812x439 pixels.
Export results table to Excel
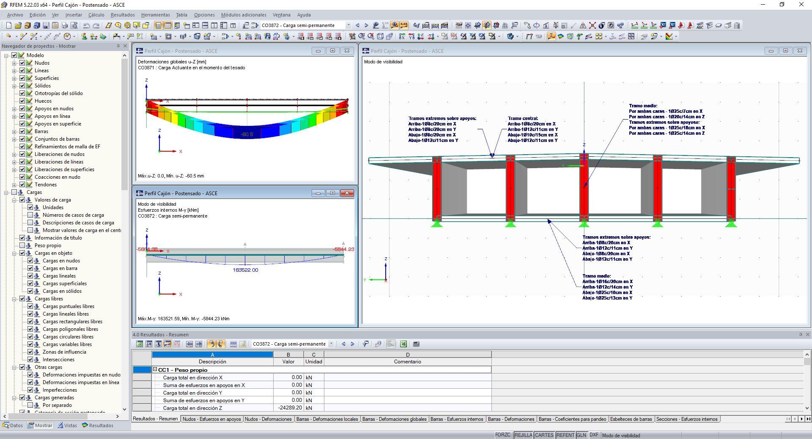click(x=403, y=344)
